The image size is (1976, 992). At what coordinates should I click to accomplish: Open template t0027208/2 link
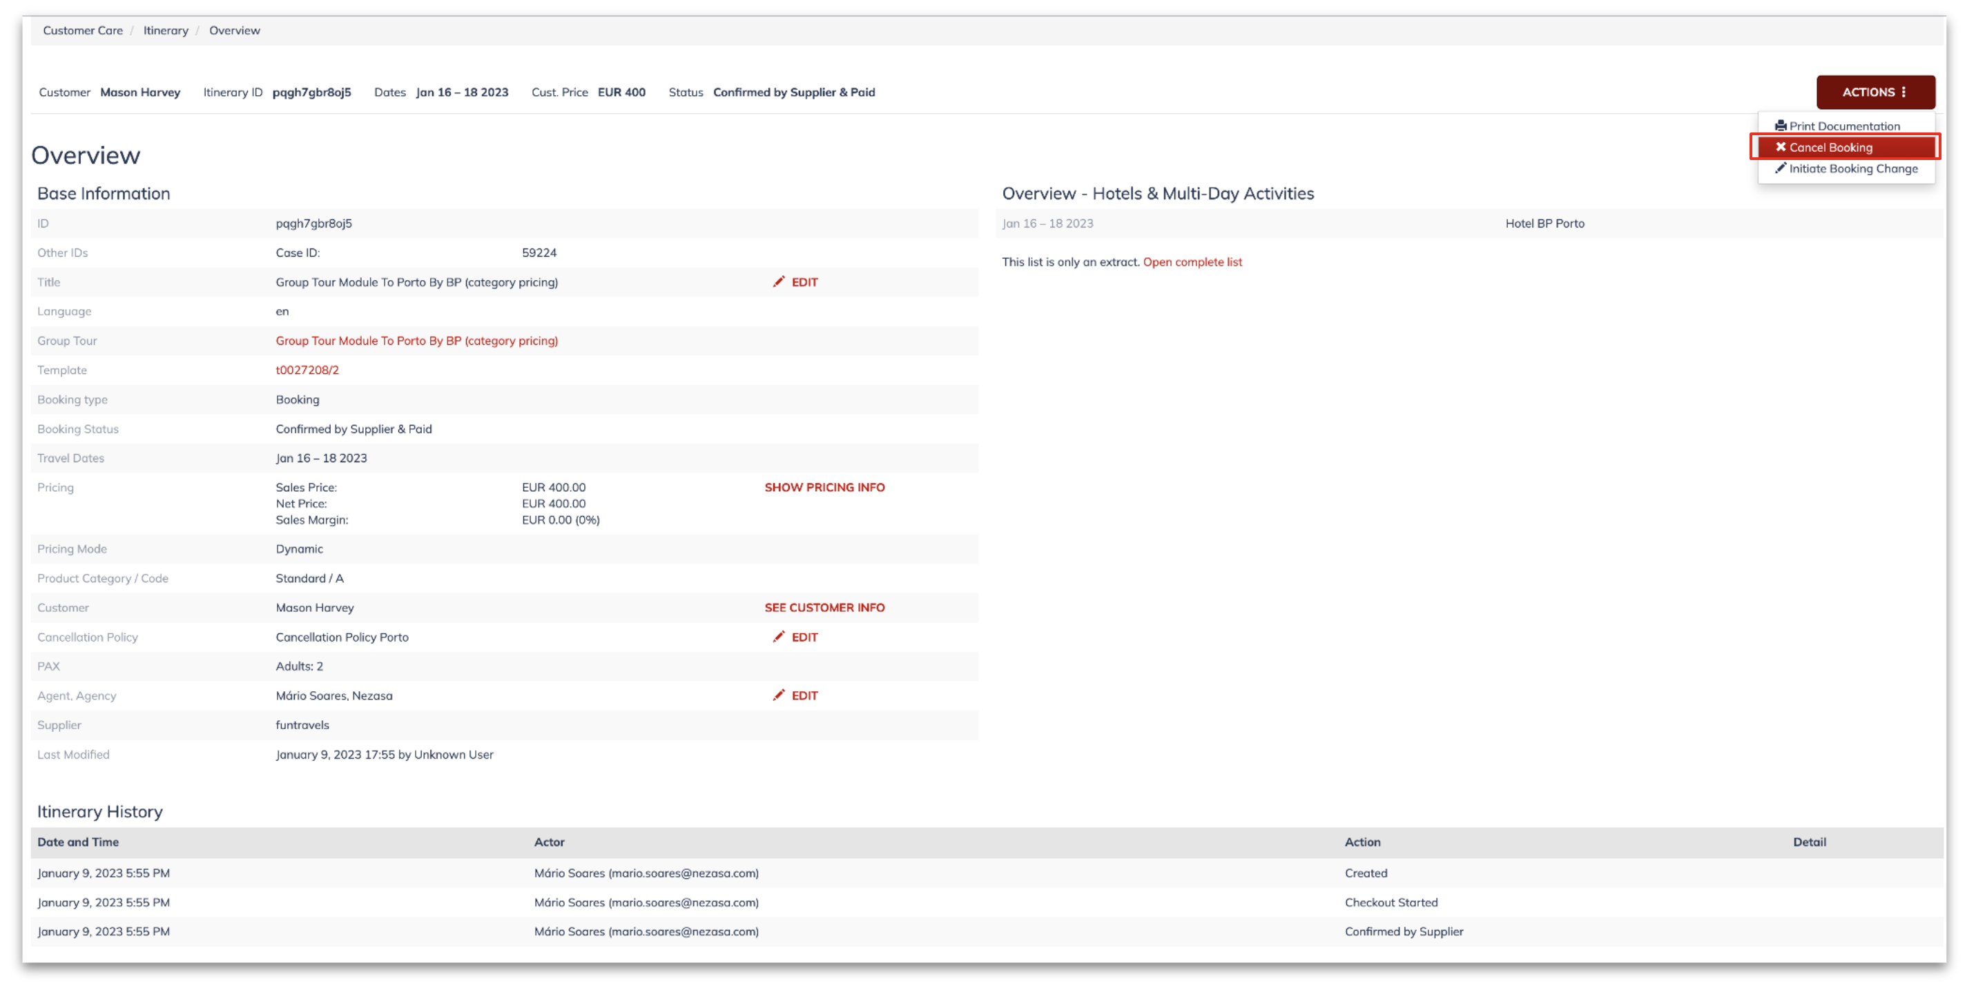308,370
